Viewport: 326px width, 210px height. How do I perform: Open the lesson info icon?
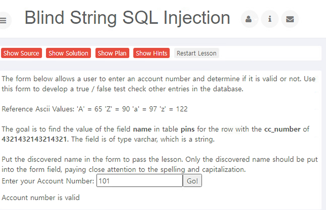(270, 19)
